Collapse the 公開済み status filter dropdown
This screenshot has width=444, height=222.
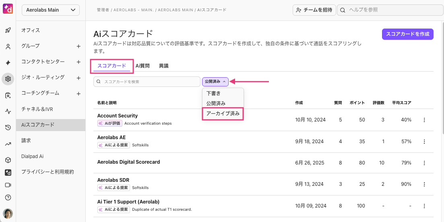pos(215,82)
